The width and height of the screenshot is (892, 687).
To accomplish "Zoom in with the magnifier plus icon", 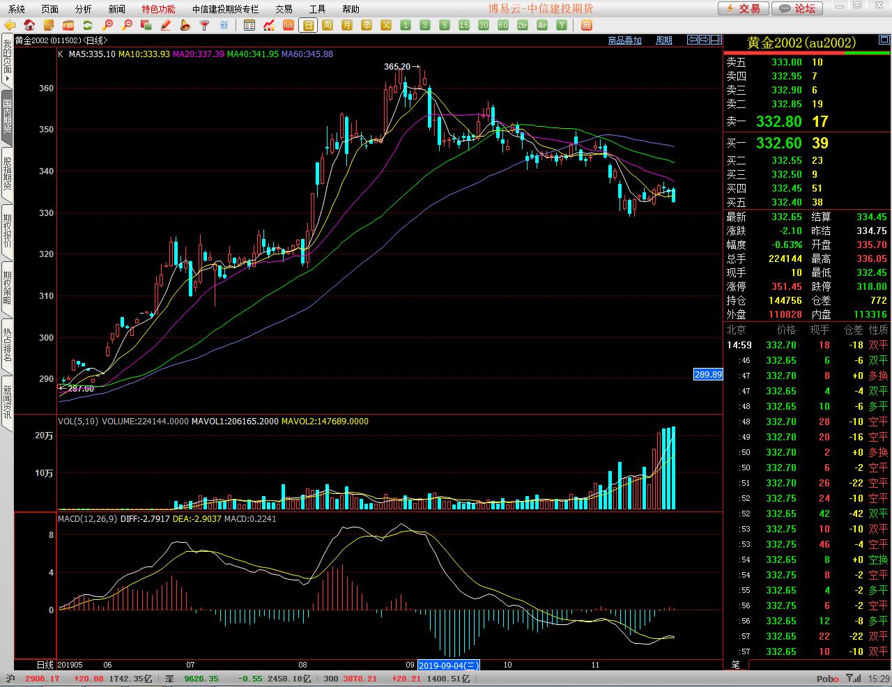I will [x=107, y=26].
